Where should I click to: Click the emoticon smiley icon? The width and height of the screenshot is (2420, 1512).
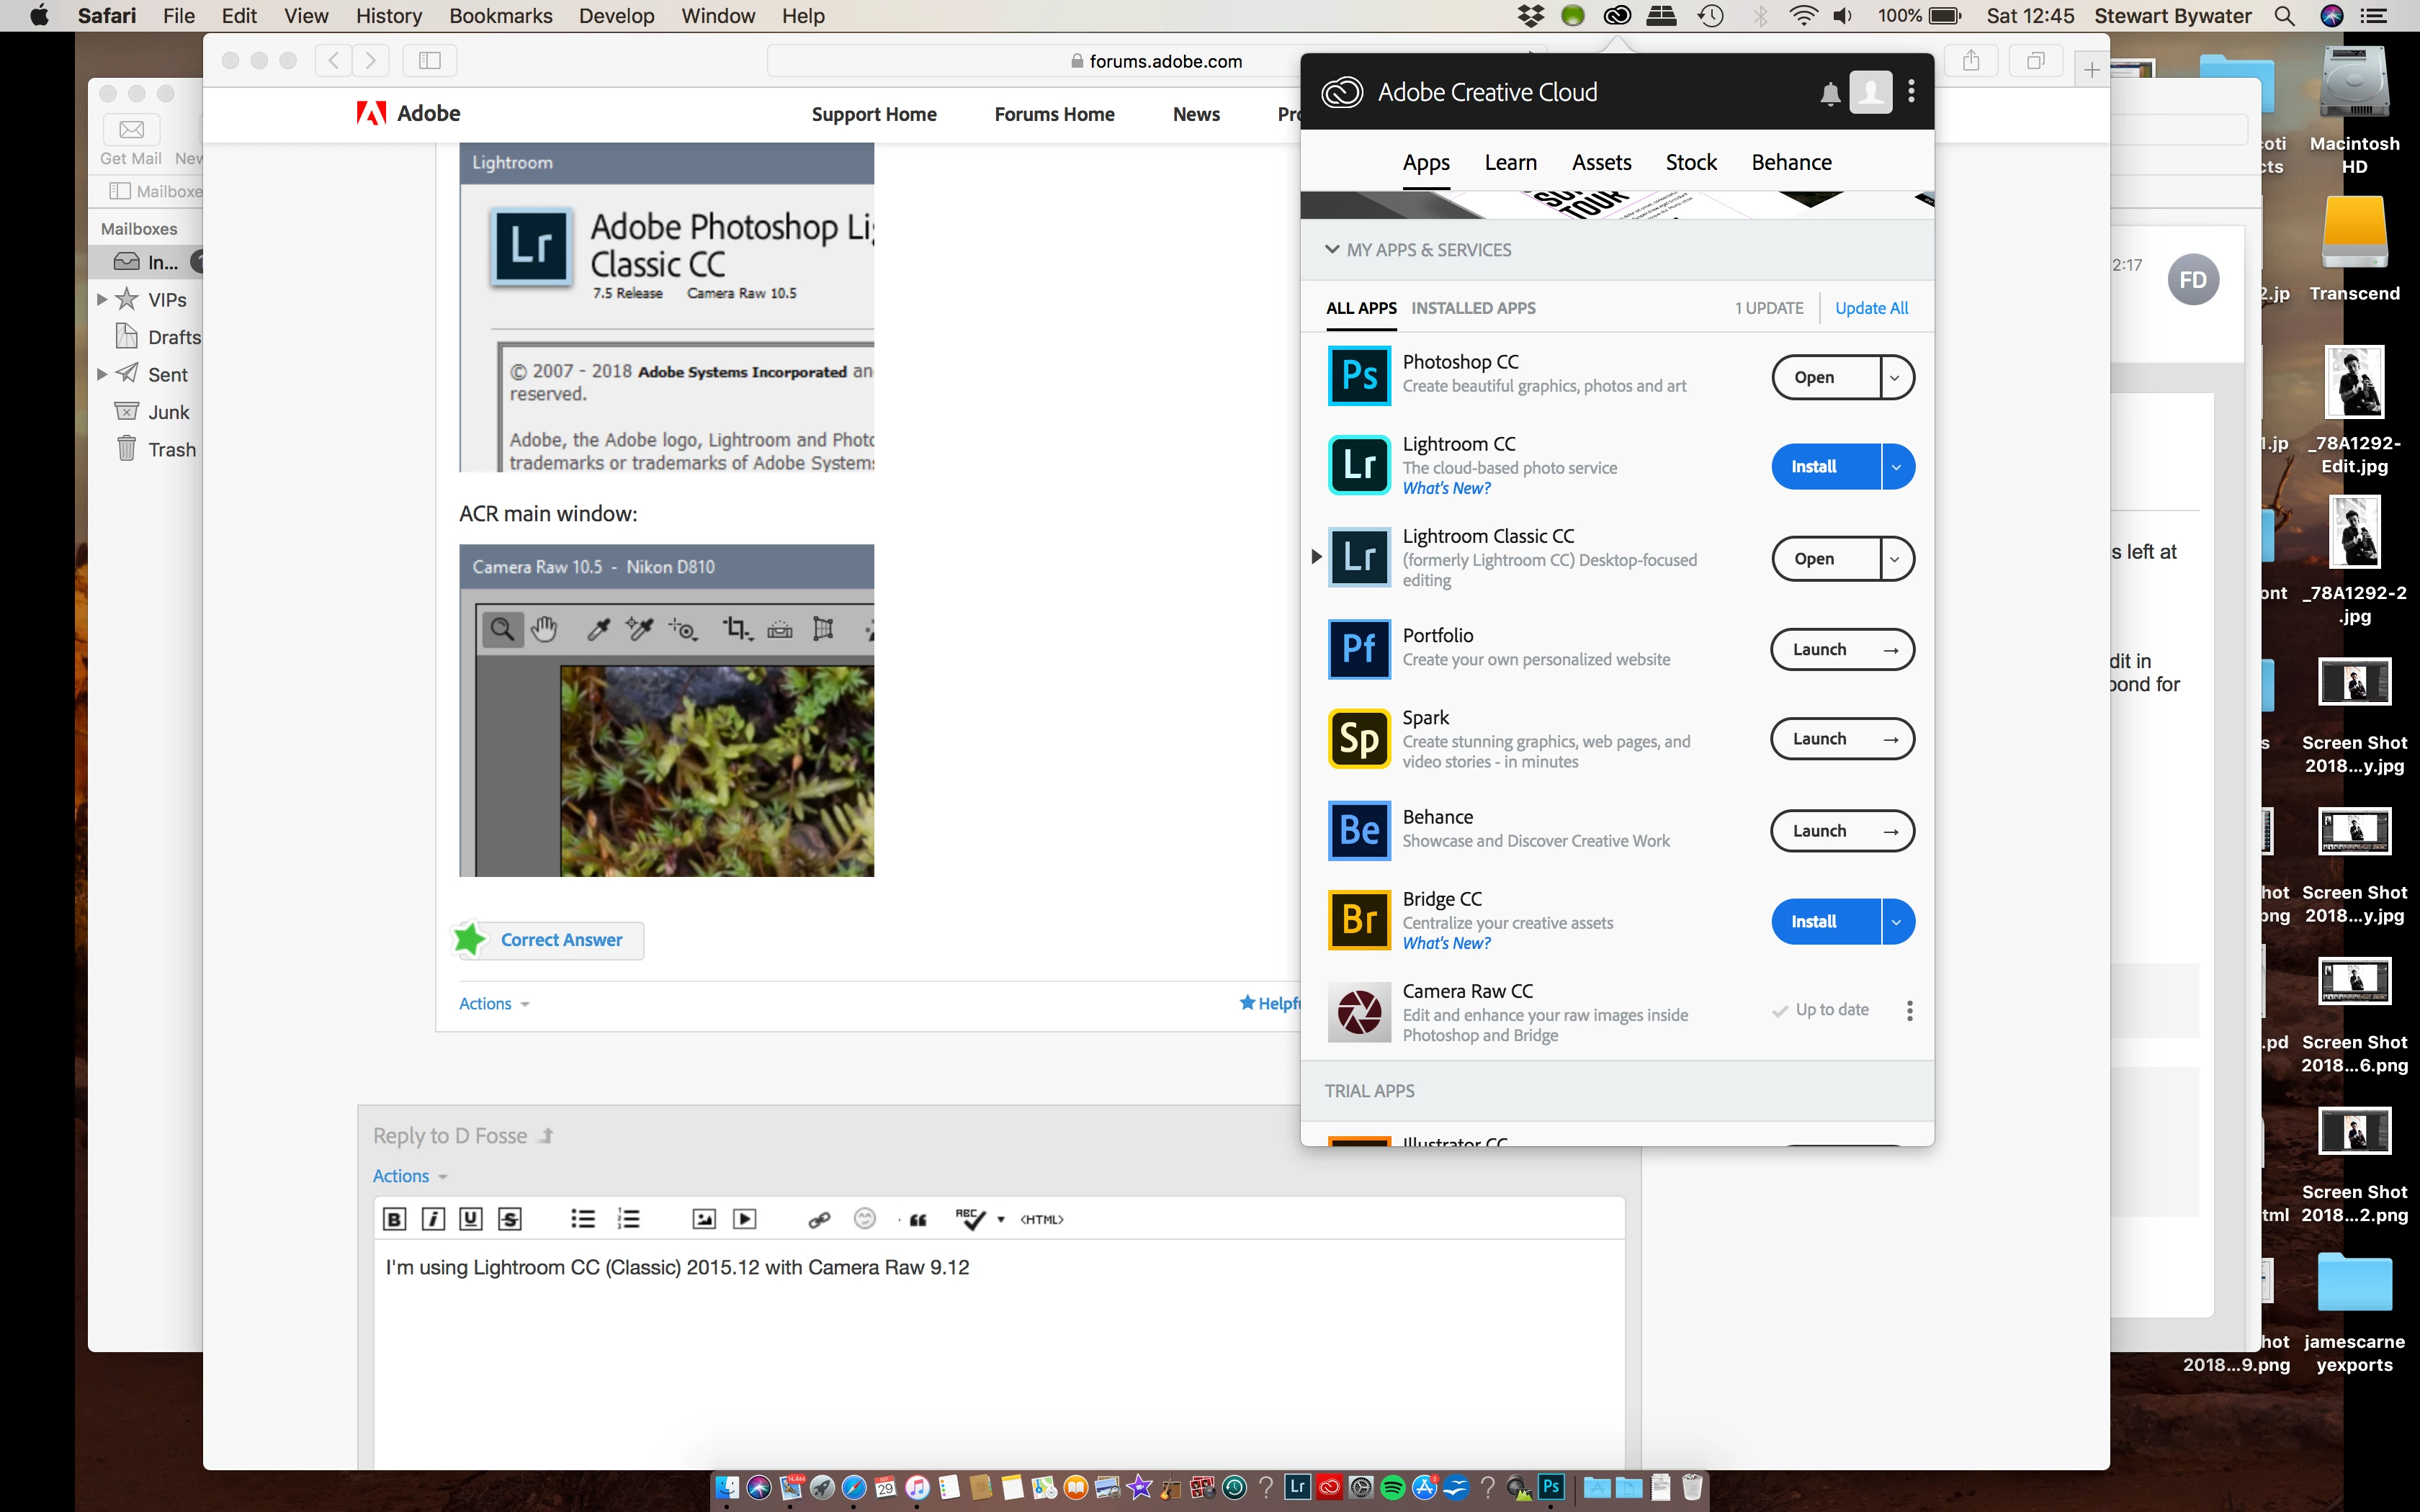pyautogui.click(x=865, y=1218)
